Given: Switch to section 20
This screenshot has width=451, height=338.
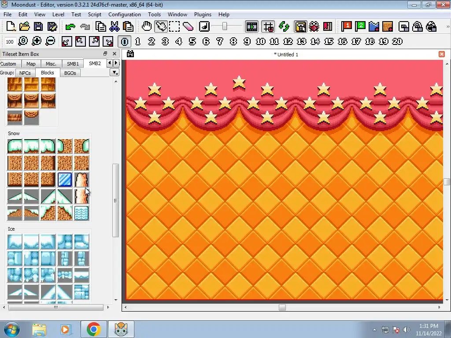Looking at the screenshot, I should [x=397, y=41].
